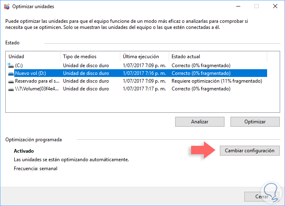Close window with title bar X
285x206 pixels.
click(x=275, y=7)
